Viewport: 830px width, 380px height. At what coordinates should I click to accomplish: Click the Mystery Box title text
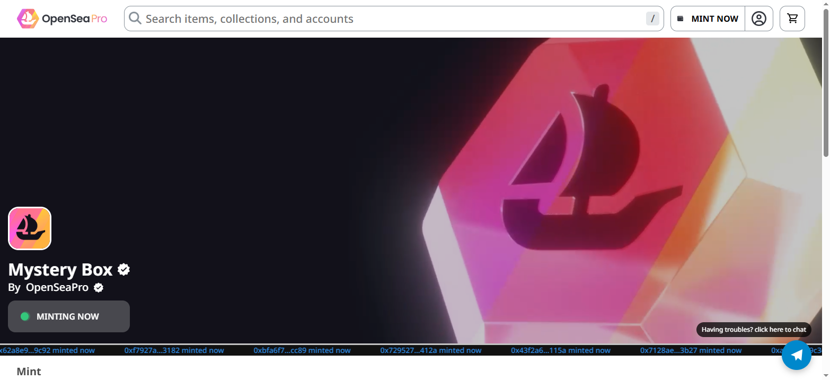coord(60,270)
